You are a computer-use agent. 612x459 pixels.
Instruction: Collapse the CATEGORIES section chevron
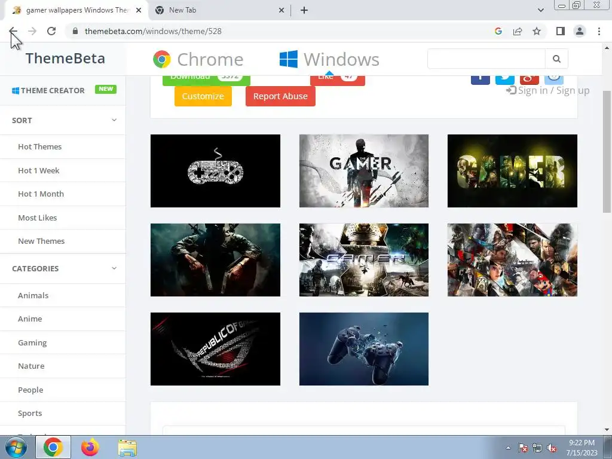(114, 268)
